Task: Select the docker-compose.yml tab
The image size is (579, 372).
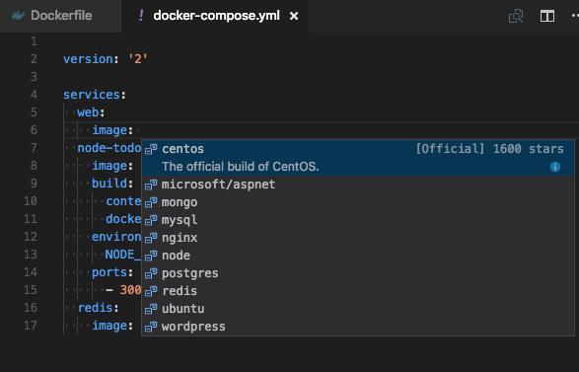Action: pyautogui.click(x=216, y=16)
